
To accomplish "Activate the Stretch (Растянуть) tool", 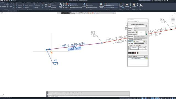I will (19, 7).
